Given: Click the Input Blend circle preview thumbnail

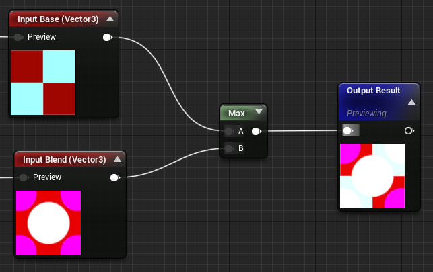Looking at the screenshot, I should coord(48,223).
